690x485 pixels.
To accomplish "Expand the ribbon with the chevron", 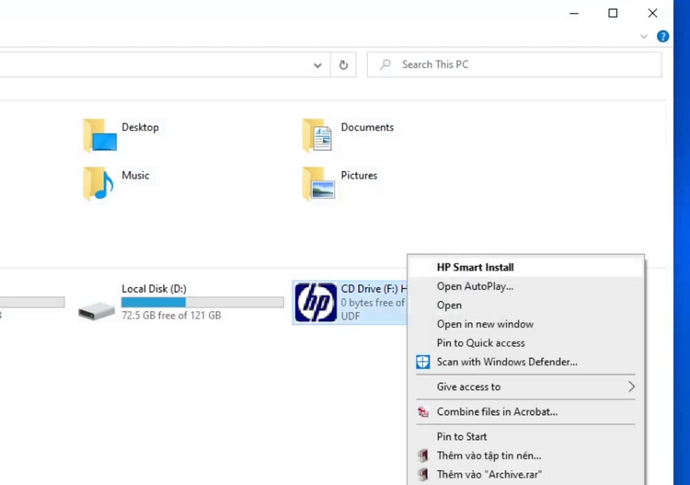I will click(x=644, y=36).
